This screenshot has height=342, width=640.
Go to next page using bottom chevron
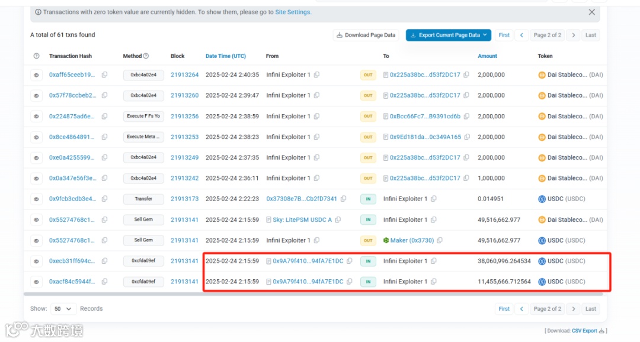(x=574, y=309)
